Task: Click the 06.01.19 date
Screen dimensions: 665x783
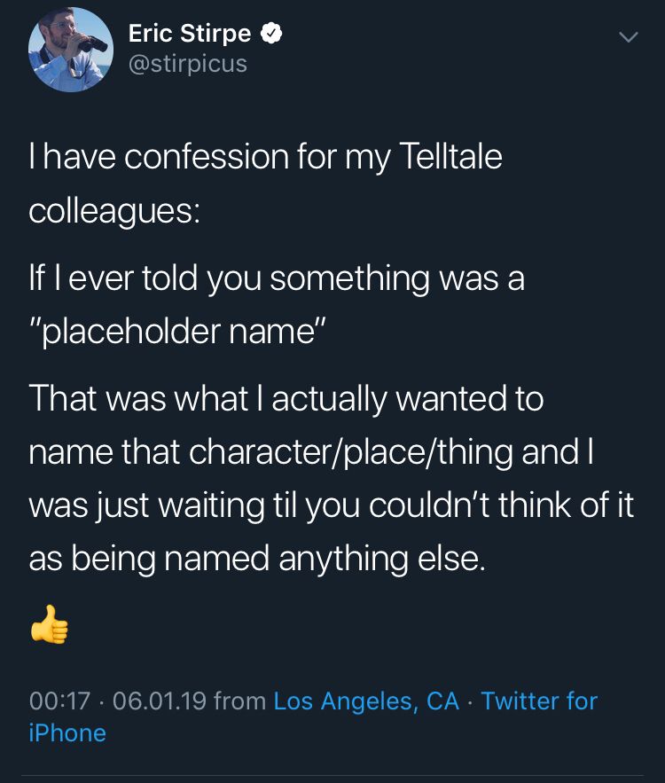Action: pyautogui.click(x=160, y=701)
